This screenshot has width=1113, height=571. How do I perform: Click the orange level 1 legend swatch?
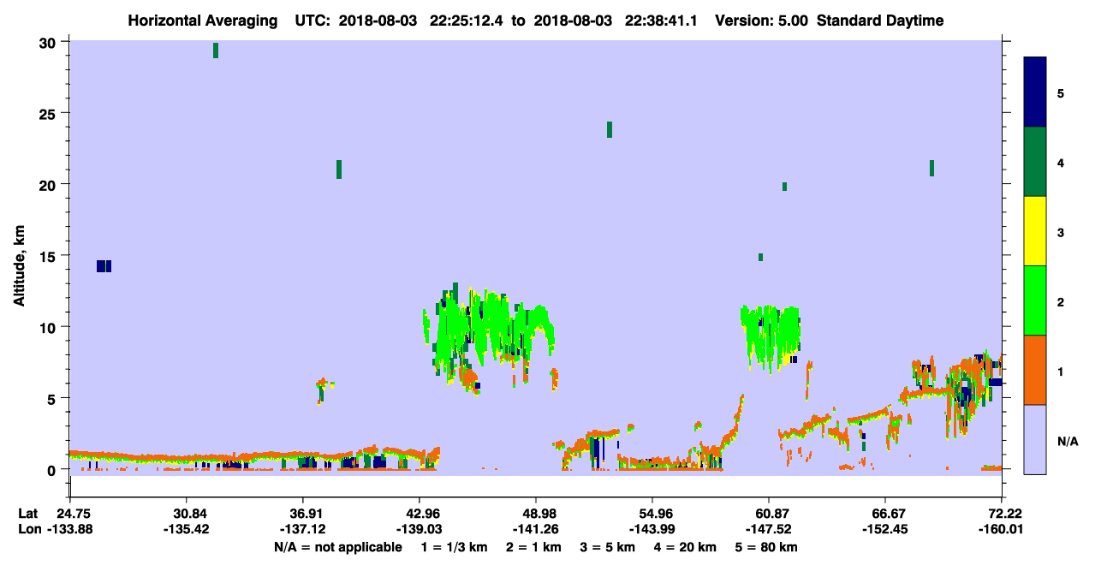1035,370
